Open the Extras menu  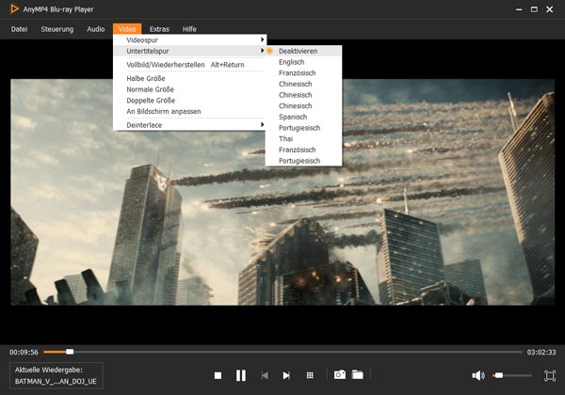159,29
